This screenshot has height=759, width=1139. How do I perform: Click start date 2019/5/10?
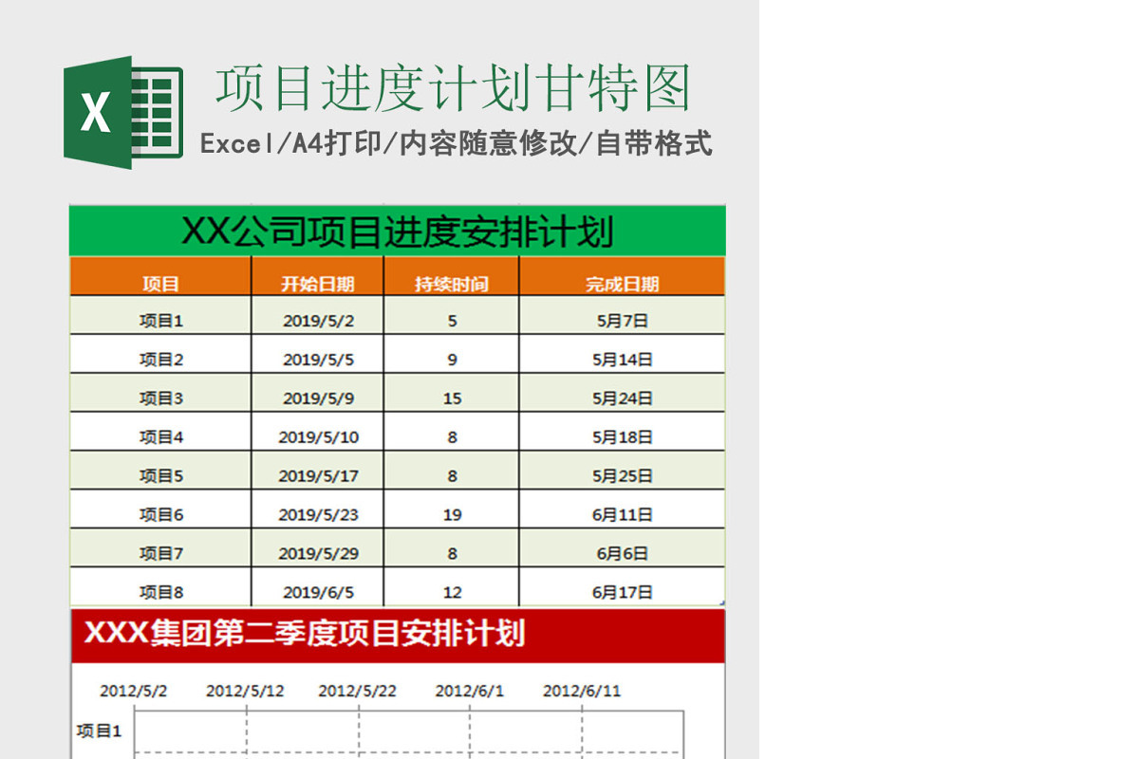[319, 437]
